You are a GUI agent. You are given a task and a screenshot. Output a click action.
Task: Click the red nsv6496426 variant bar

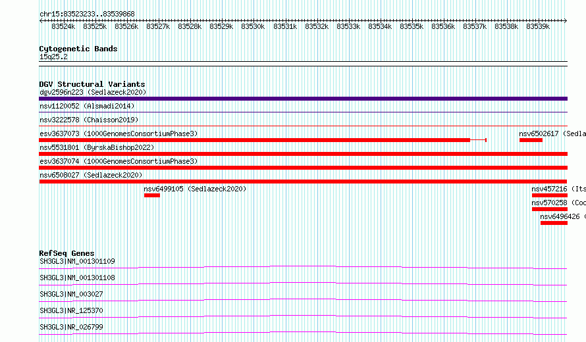tap(554, 223)
